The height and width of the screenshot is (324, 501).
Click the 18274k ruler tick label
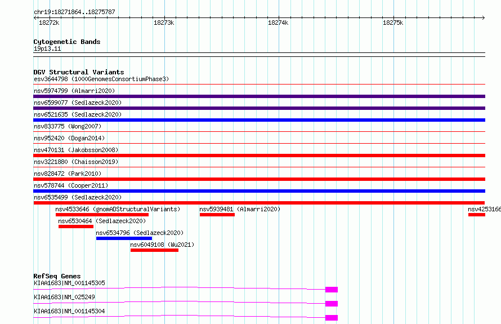click(278, 23)
